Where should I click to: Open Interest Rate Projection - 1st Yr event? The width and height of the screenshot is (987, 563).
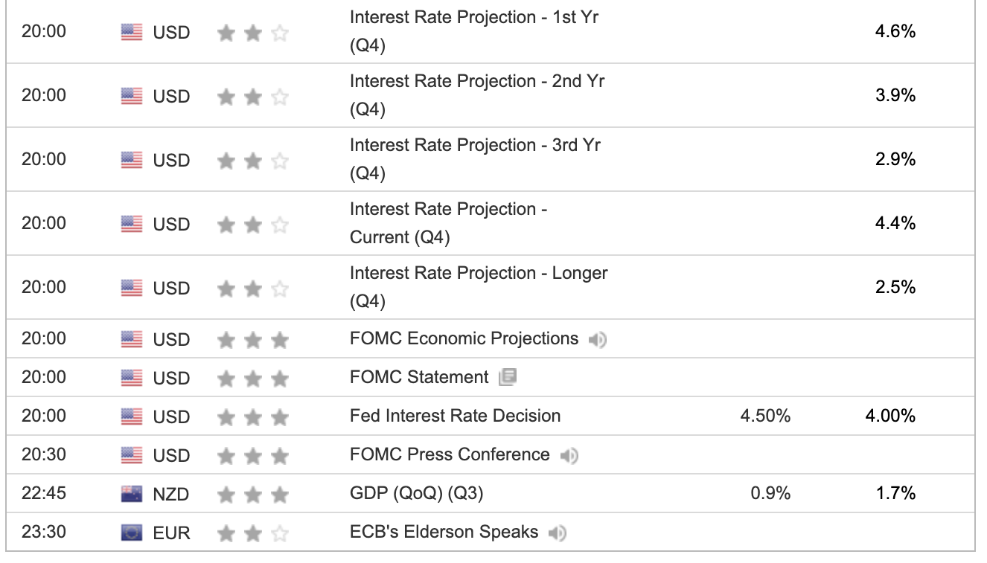coord(474,32)
